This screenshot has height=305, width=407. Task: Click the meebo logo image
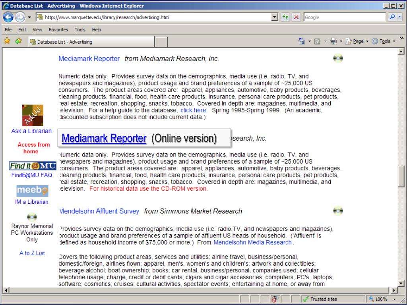[x=33, y=191]
